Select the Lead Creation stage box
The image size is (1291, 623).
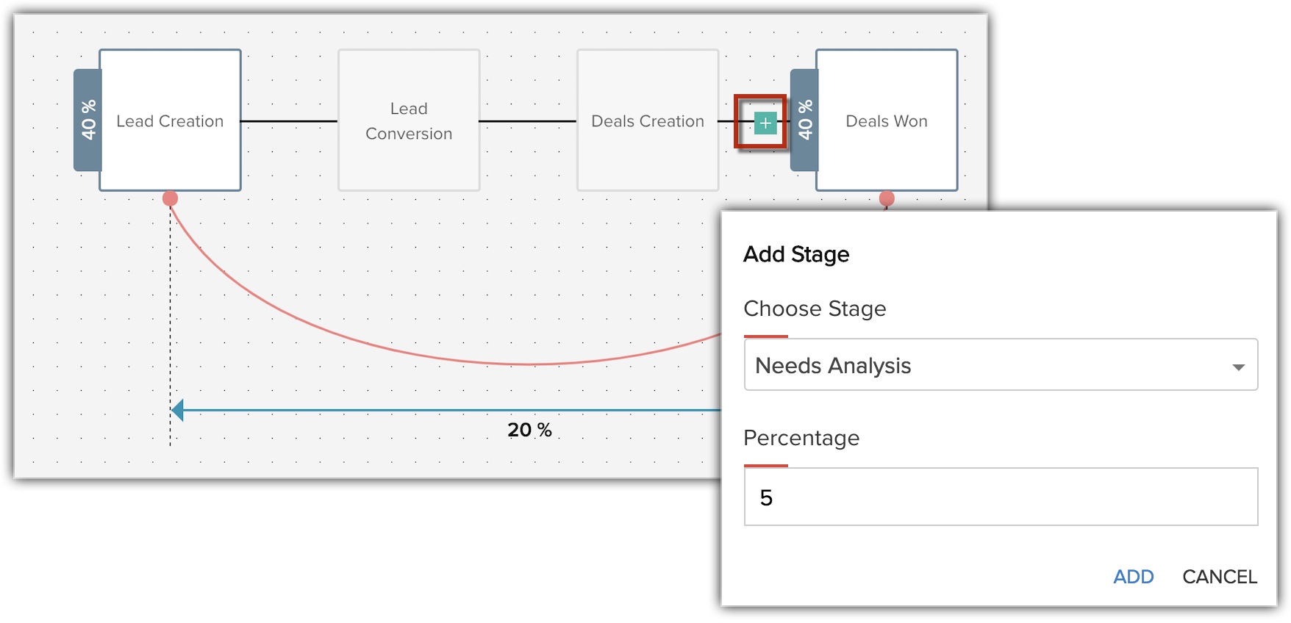(x=170, y=120)
